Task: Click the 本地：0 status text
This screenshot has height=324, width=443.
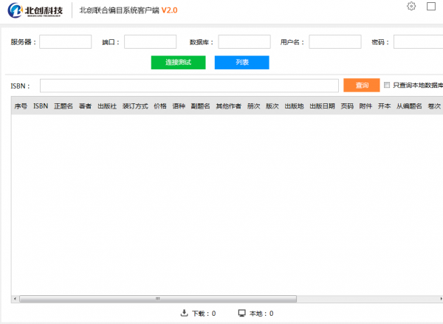Action: click(261, 314)
